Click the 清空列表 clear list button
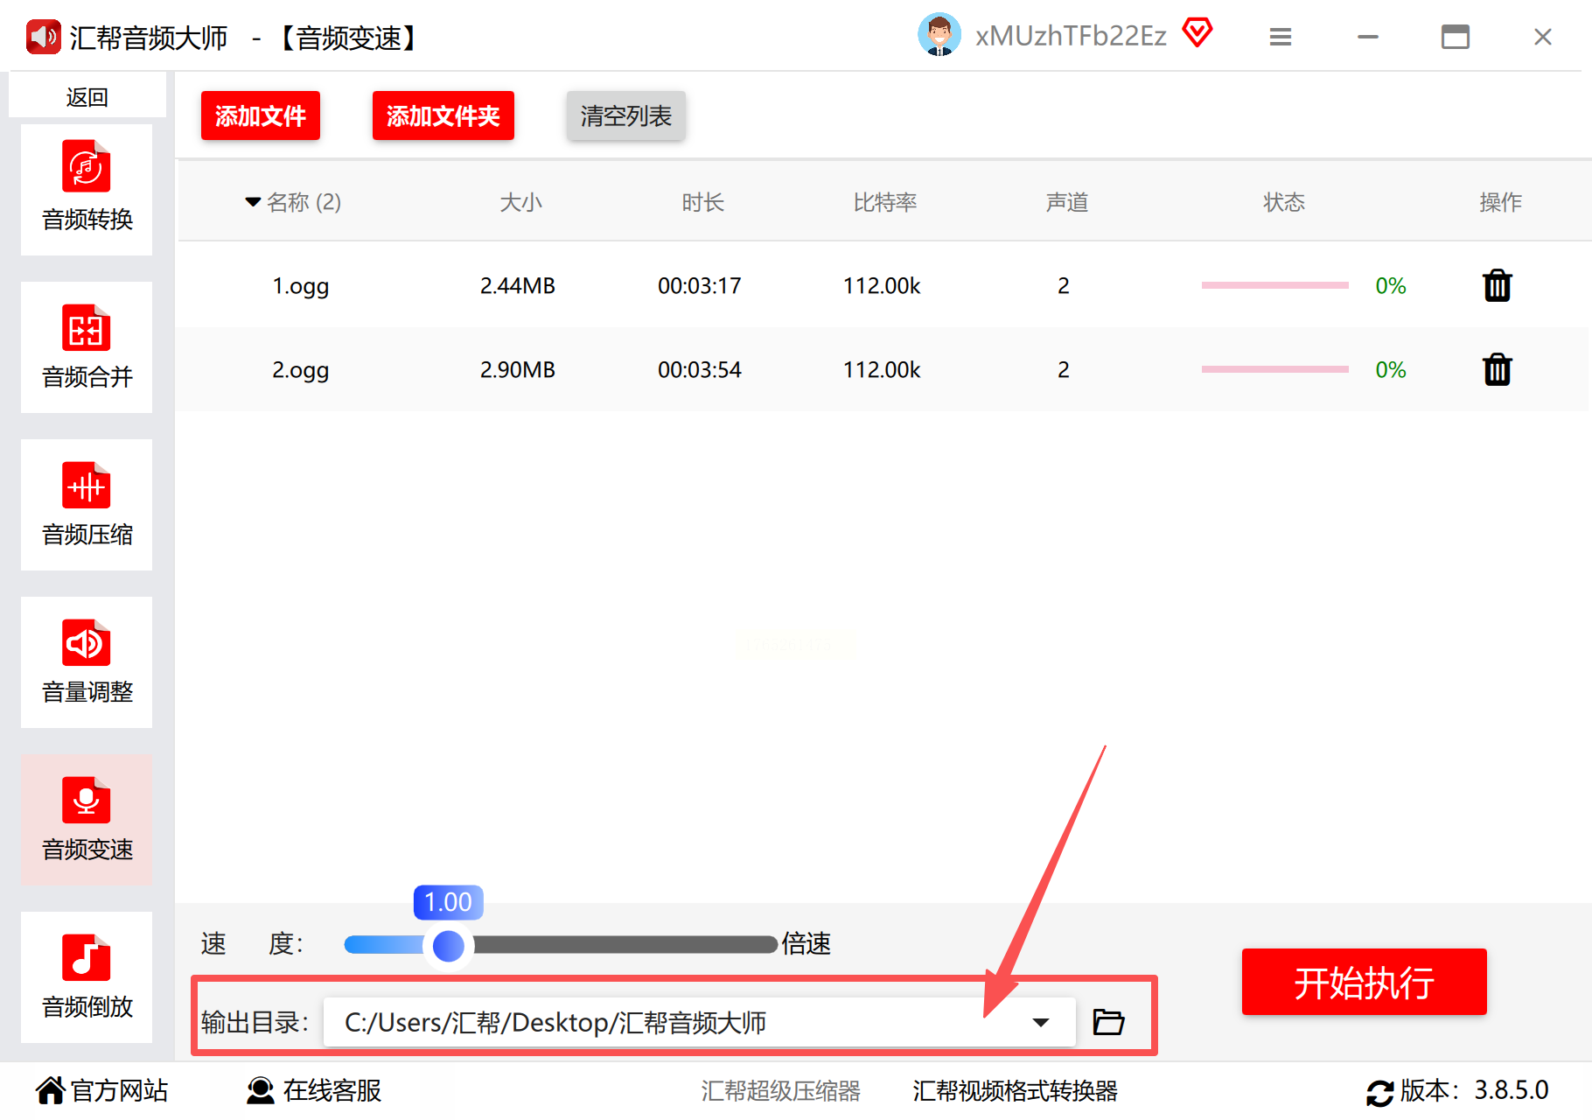This screenshot has width=1592, height=1120. [625, 115]
